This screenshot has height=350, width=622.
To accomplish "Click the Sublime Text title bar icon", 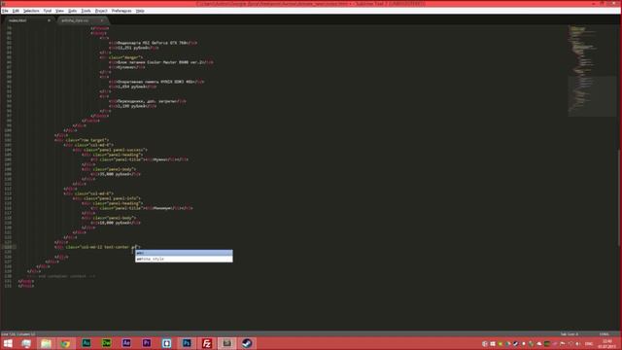I will pos(4,3).
